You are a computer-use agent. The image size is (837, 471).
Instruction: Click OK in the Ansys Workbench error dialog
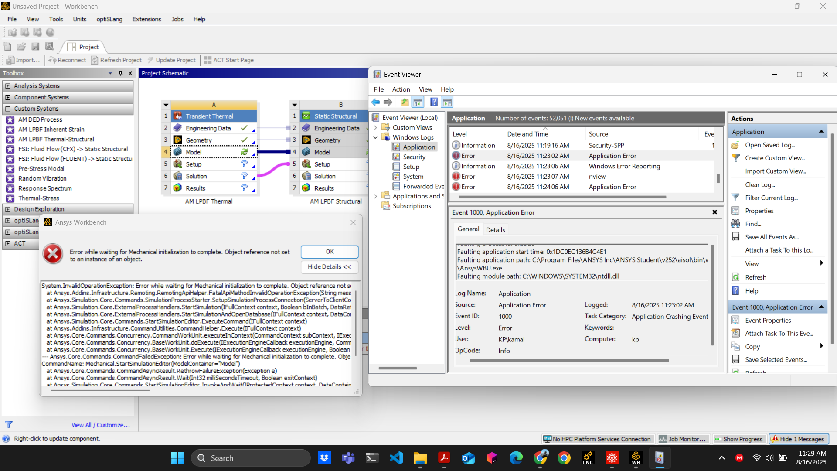[x=330, y=252]
